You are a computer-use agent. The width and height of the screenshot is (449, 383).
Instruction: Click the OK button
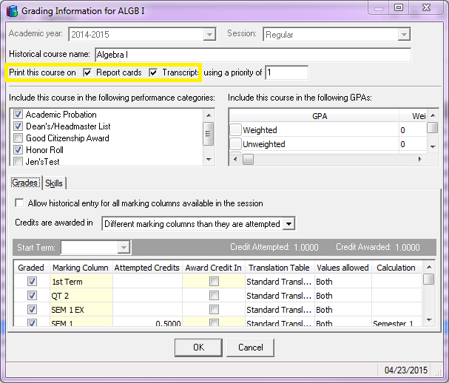click(x=198, y=348)
